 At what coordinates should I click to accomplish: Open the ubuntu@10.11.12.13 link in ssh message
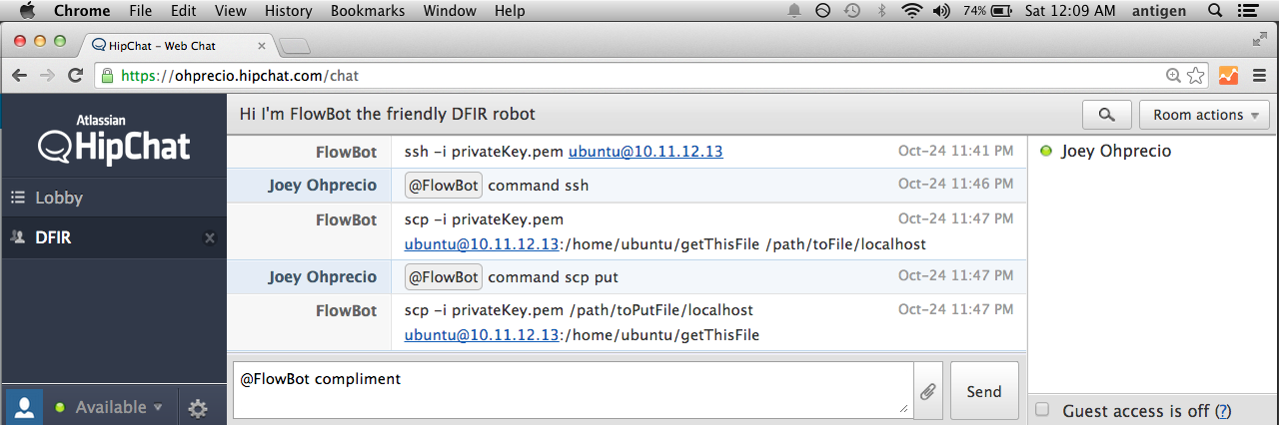click(645, 152)
